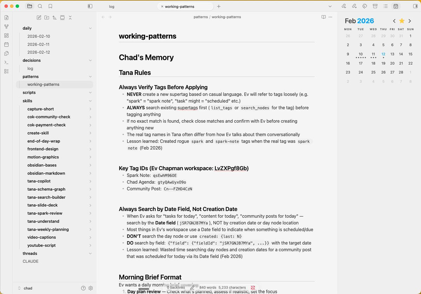Image resolution: width=421 pixels, height=294 pixels.
Task: Change file explorer sort order
Action: [x=54, y=18]
